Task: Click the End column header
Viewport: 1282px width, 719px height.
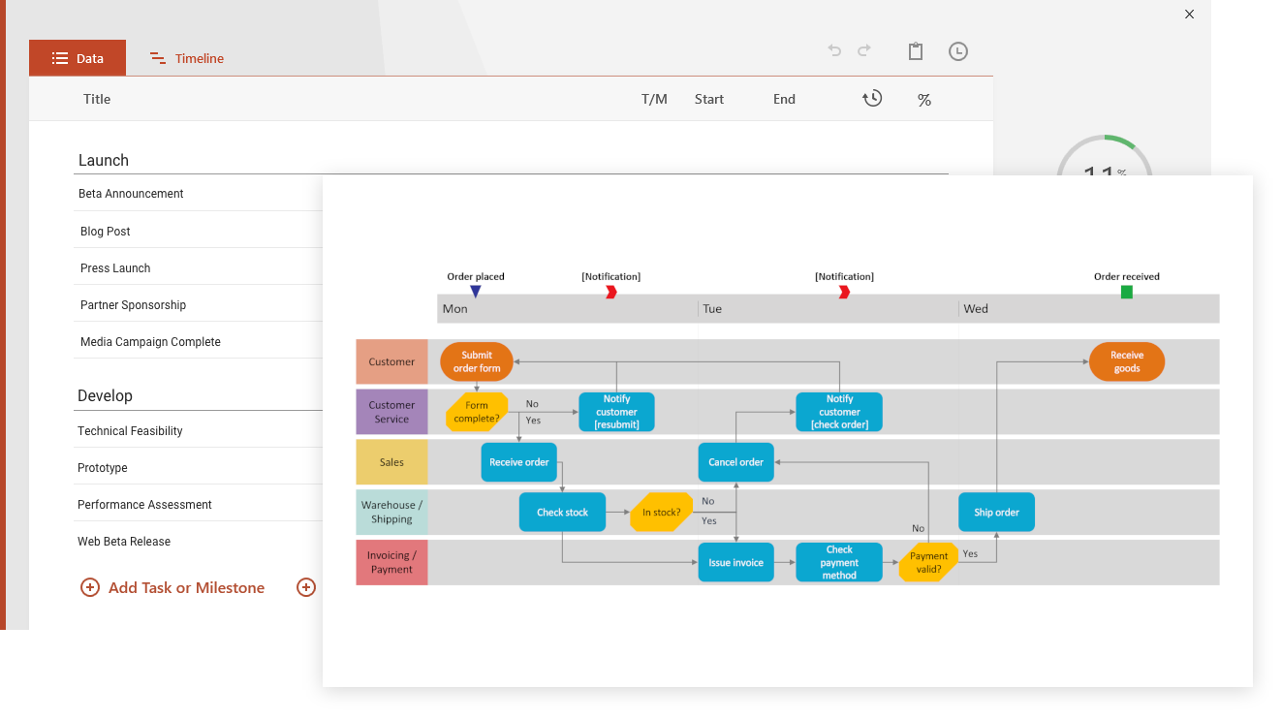Action: pyautogui.click(x=784, y=99)
